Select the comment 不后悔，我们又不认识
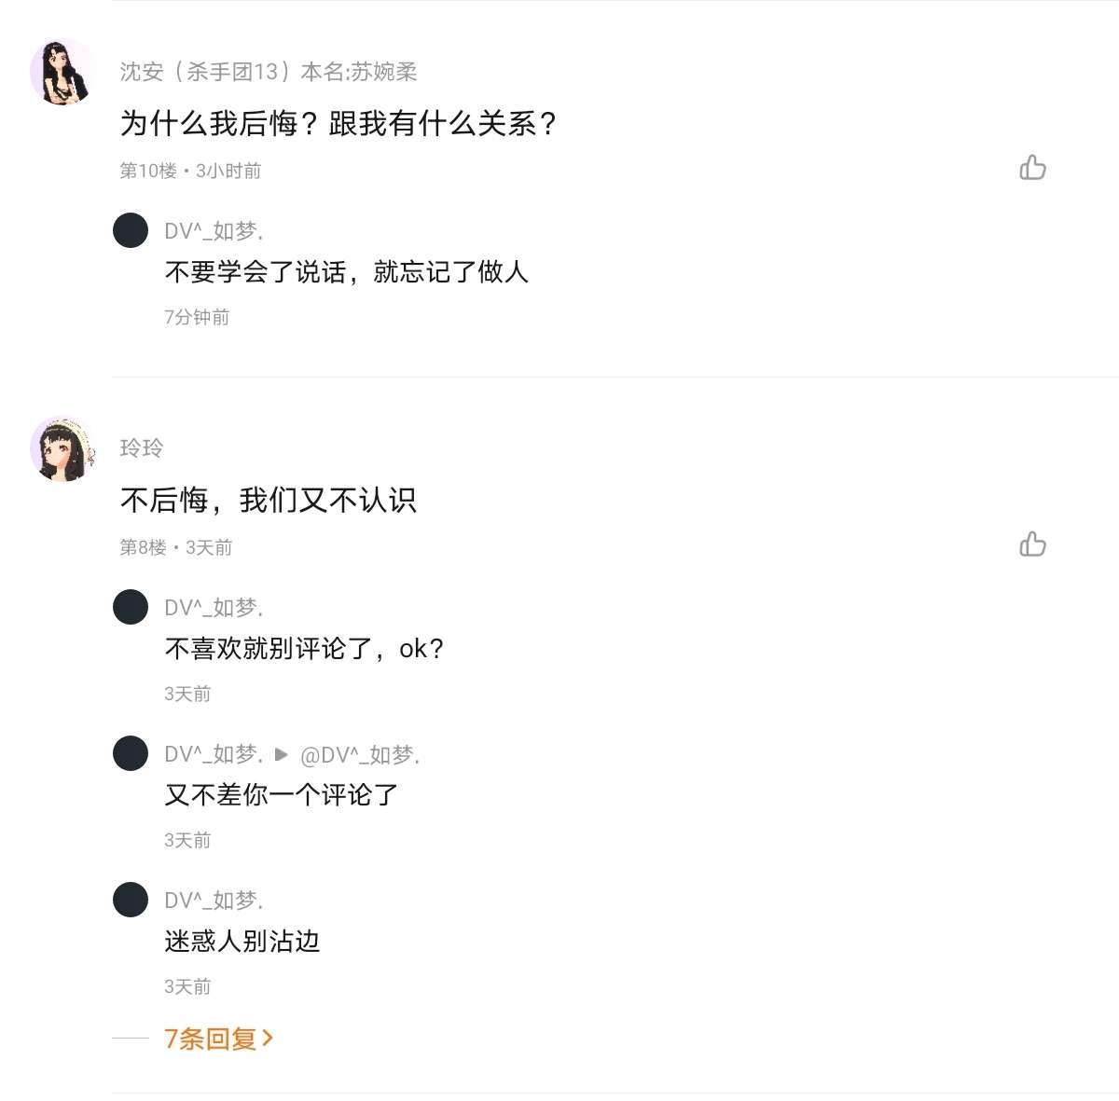The image size is (1119, 1101). coord(268,501)
